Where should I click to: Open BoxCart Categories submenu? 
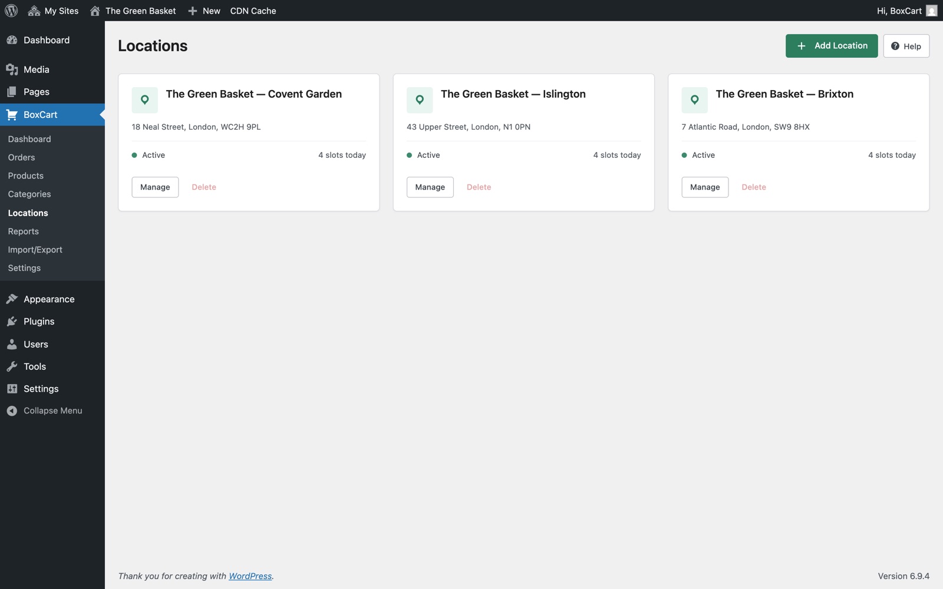tap(29, 194)
